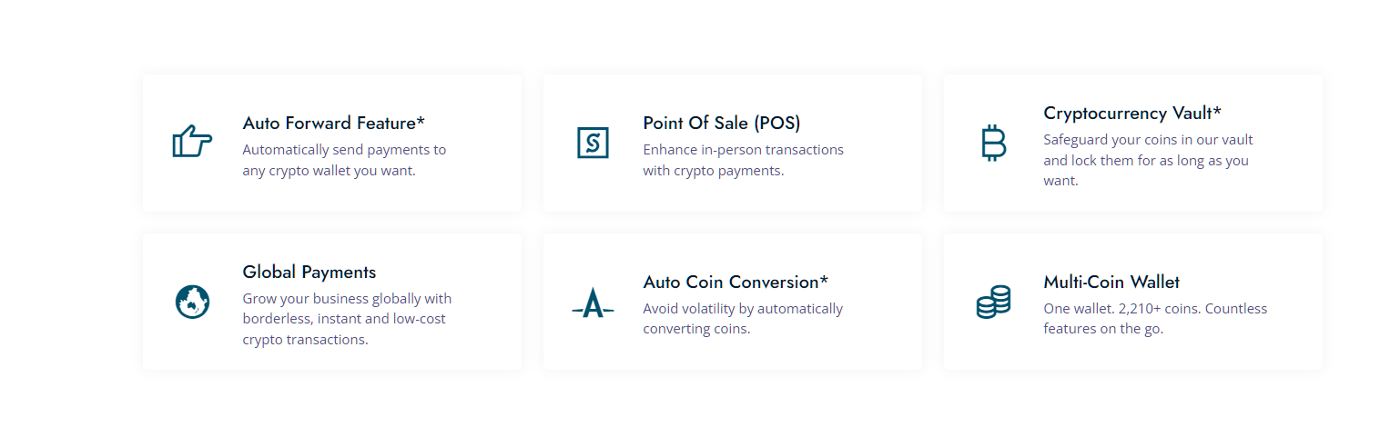Viewport: 1390px width, 427px height.
Task: Click the stacked coins Multi-Coin Wallet icon
Action: pos(993,302)
